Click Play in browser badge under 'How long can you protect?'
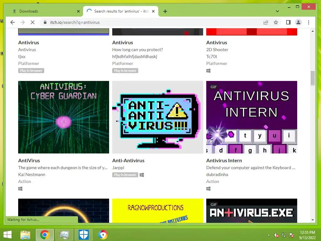 125,71
